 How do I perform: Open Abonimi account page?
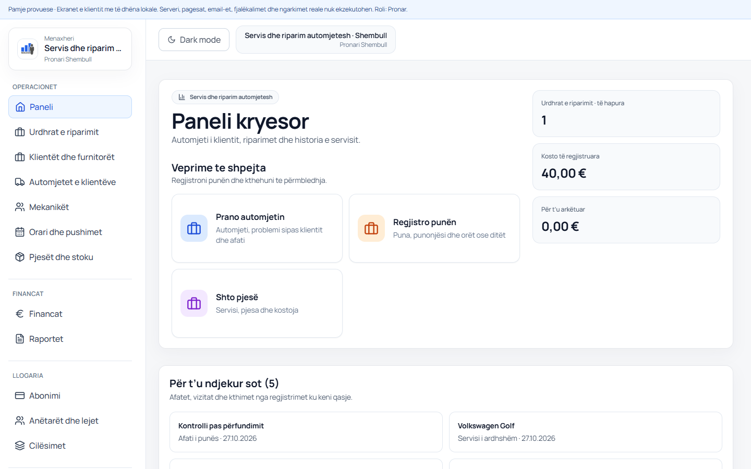(70, 396)
